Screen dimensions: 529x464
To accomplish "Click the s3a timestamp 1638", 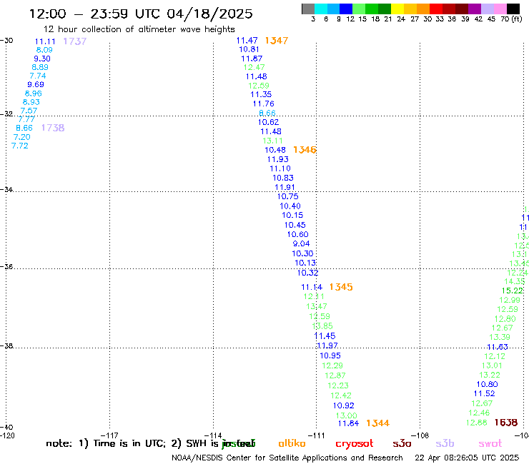I will point(506,422).
